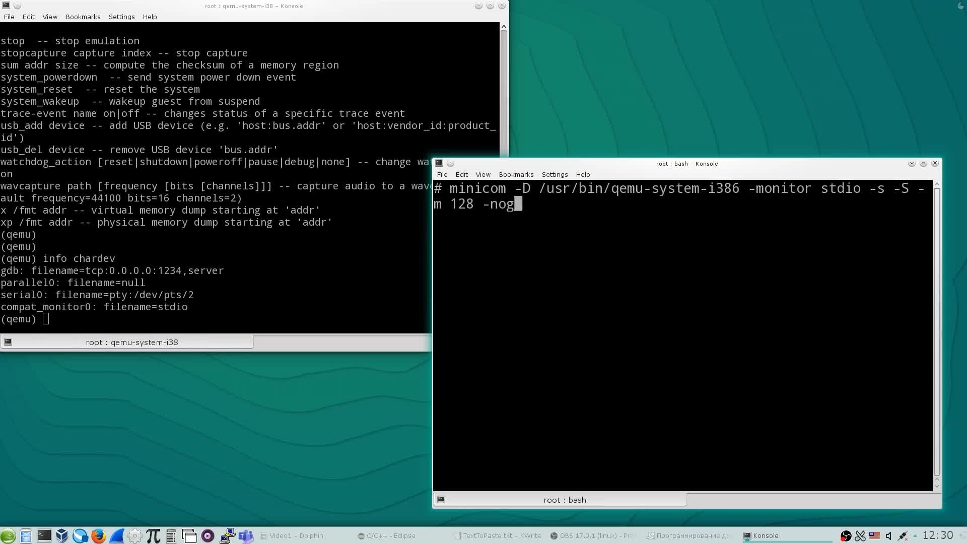The image size is (967, 544).
Task: Open Bookmarks menu in bash Konsole
Action: [516, 174]
